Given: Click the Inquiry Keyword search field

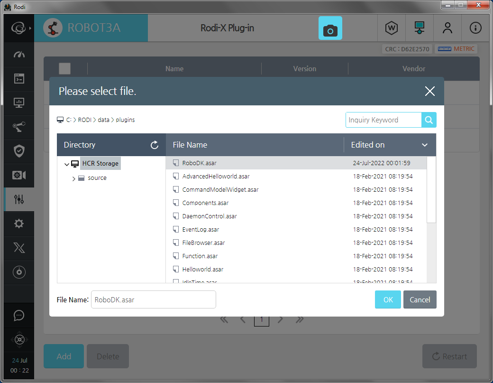Looking at the screenshot, I should [383, 120].
